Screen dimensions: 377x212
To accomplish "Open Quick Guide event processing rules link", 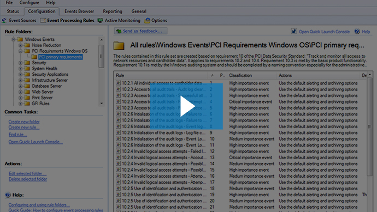I will pyautogui.click(x=56, y=210).
